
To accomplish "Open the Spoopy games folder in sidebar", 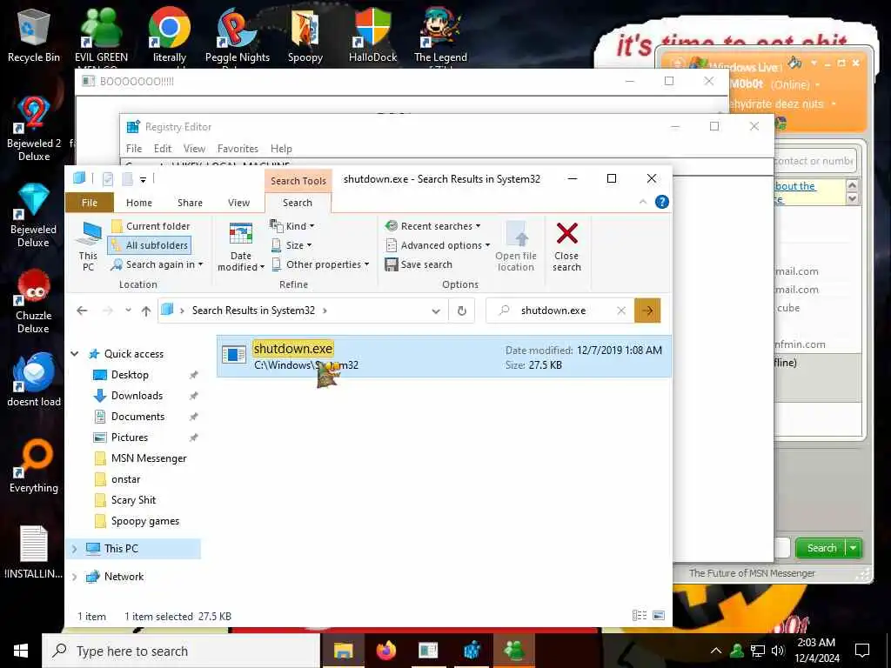I will coord(145,522).
